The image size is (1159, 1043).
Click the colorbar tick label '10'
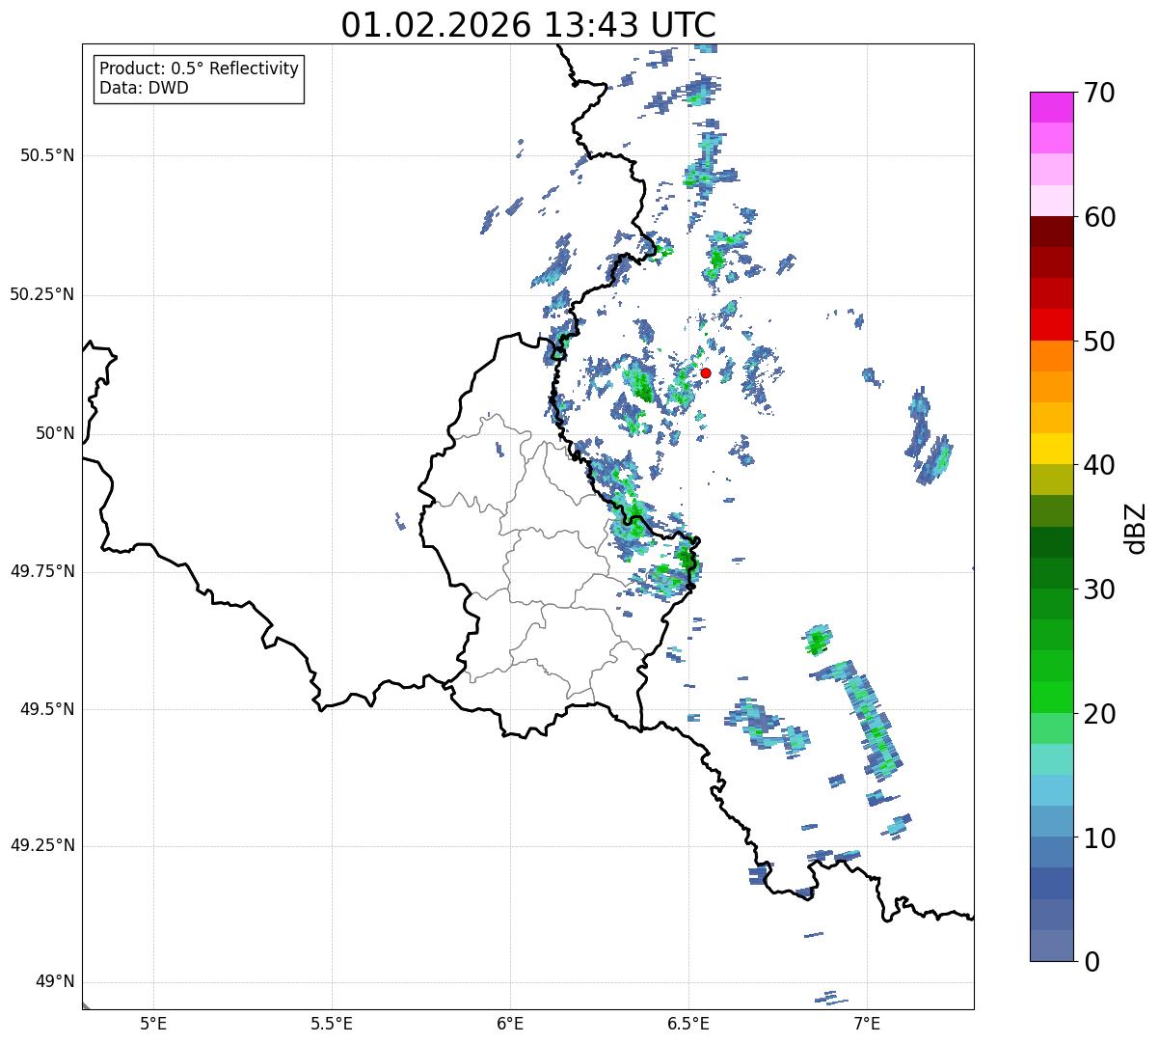pos(1099,838)
